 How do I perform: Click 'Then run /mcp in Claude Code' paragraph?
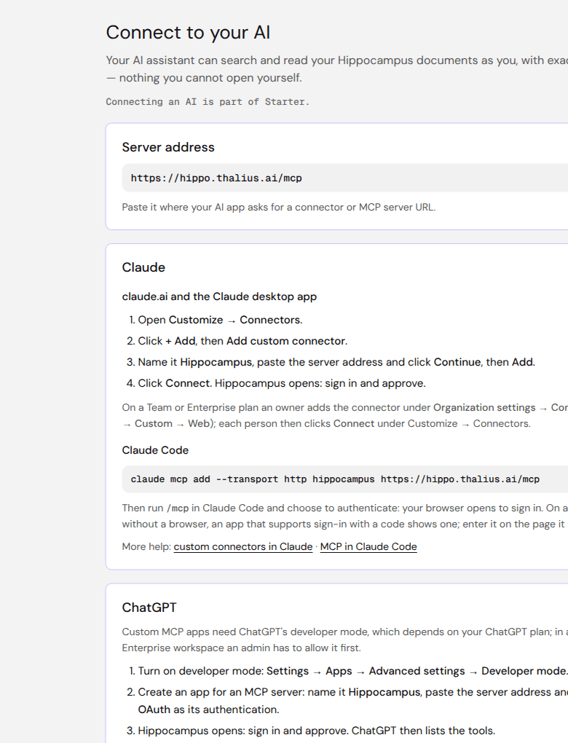[345, 516]
